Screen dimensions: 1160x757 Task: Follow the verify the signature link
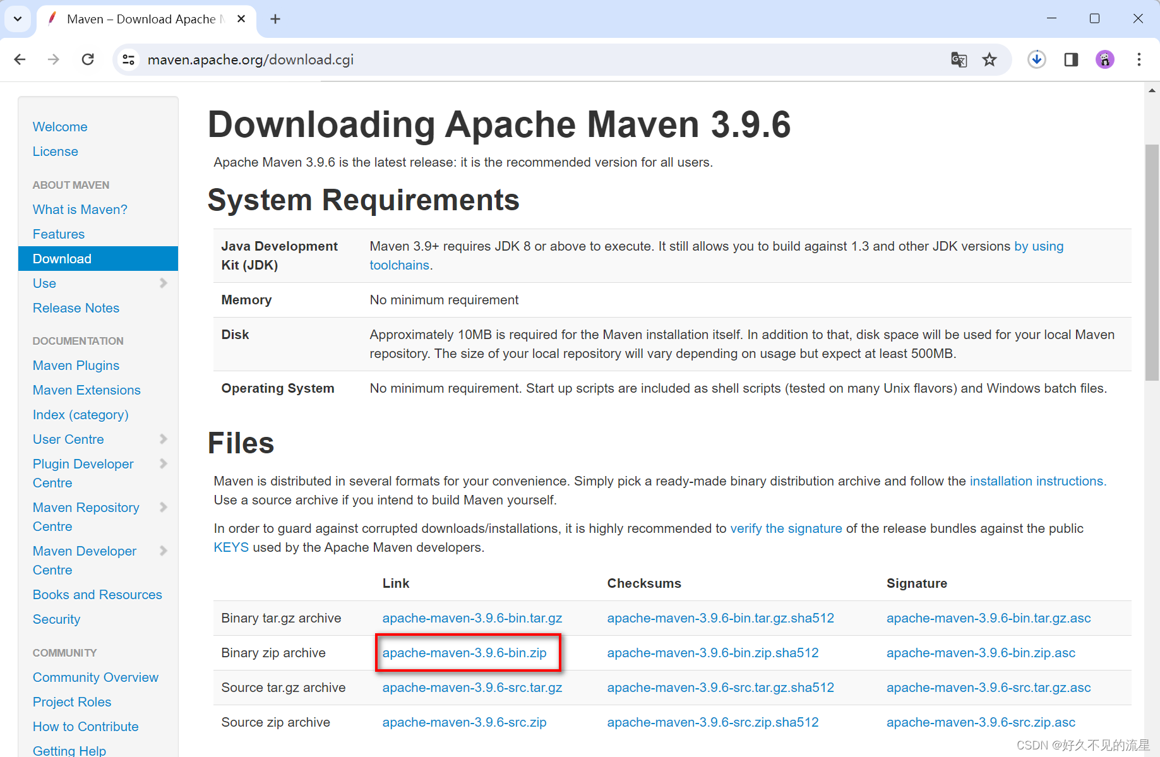(786, 528)
